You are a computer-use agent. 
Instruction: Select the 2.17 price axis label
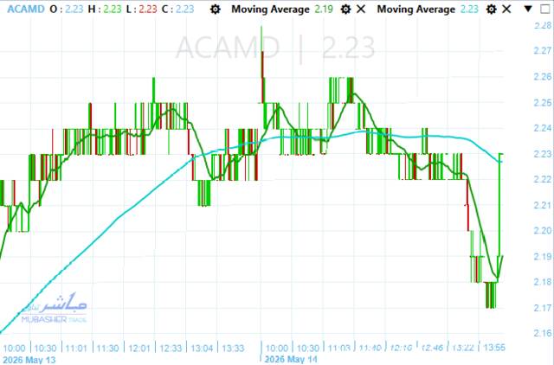pos(543,308)
